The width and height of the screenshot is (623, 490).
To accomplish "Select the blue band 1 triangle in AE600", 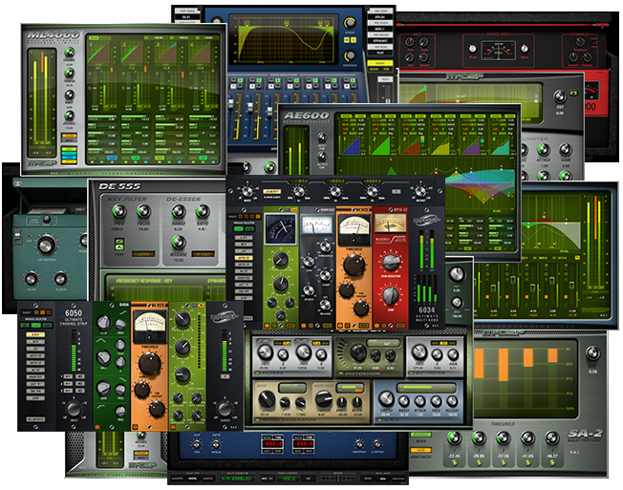I will click(x=351, y=146).
